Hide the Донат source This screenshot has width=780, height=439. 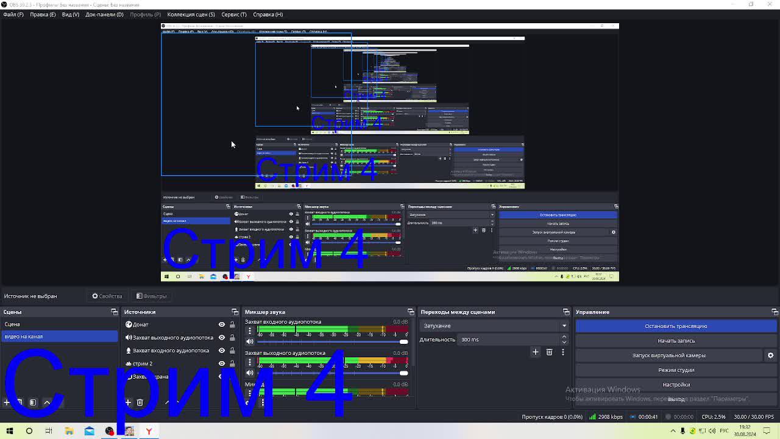click(222, 324)
